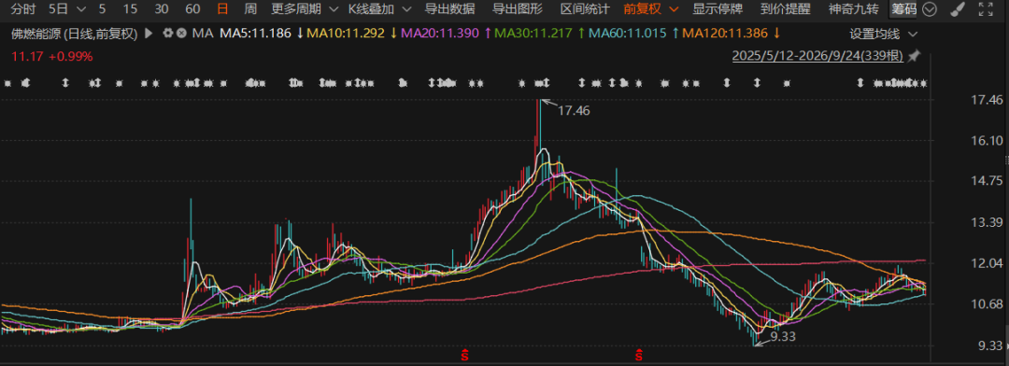Enter fullscreen with the expand arrows icon
Viewport: 1009px width, 366px height.
coord(985,9)
